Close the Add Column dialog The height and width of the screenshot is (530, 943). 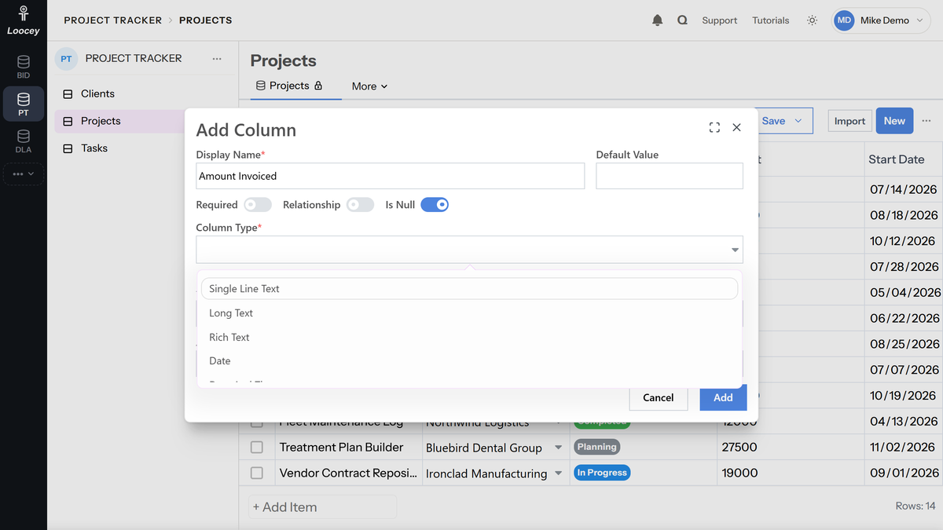tap(736, 127)
